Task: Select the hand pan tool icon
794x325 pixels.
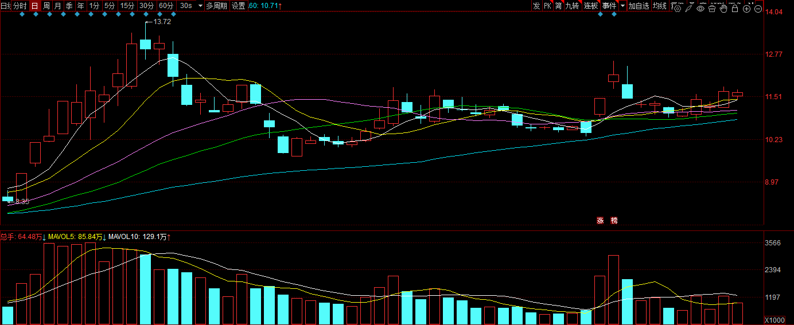Action: coord(723,9)
